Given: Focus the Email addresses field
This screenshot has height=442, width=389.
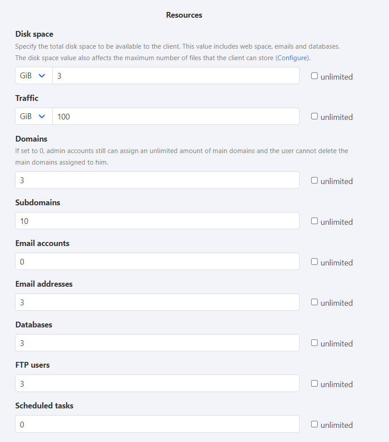Looking at the screenshot, I should [x=157, y=302].
